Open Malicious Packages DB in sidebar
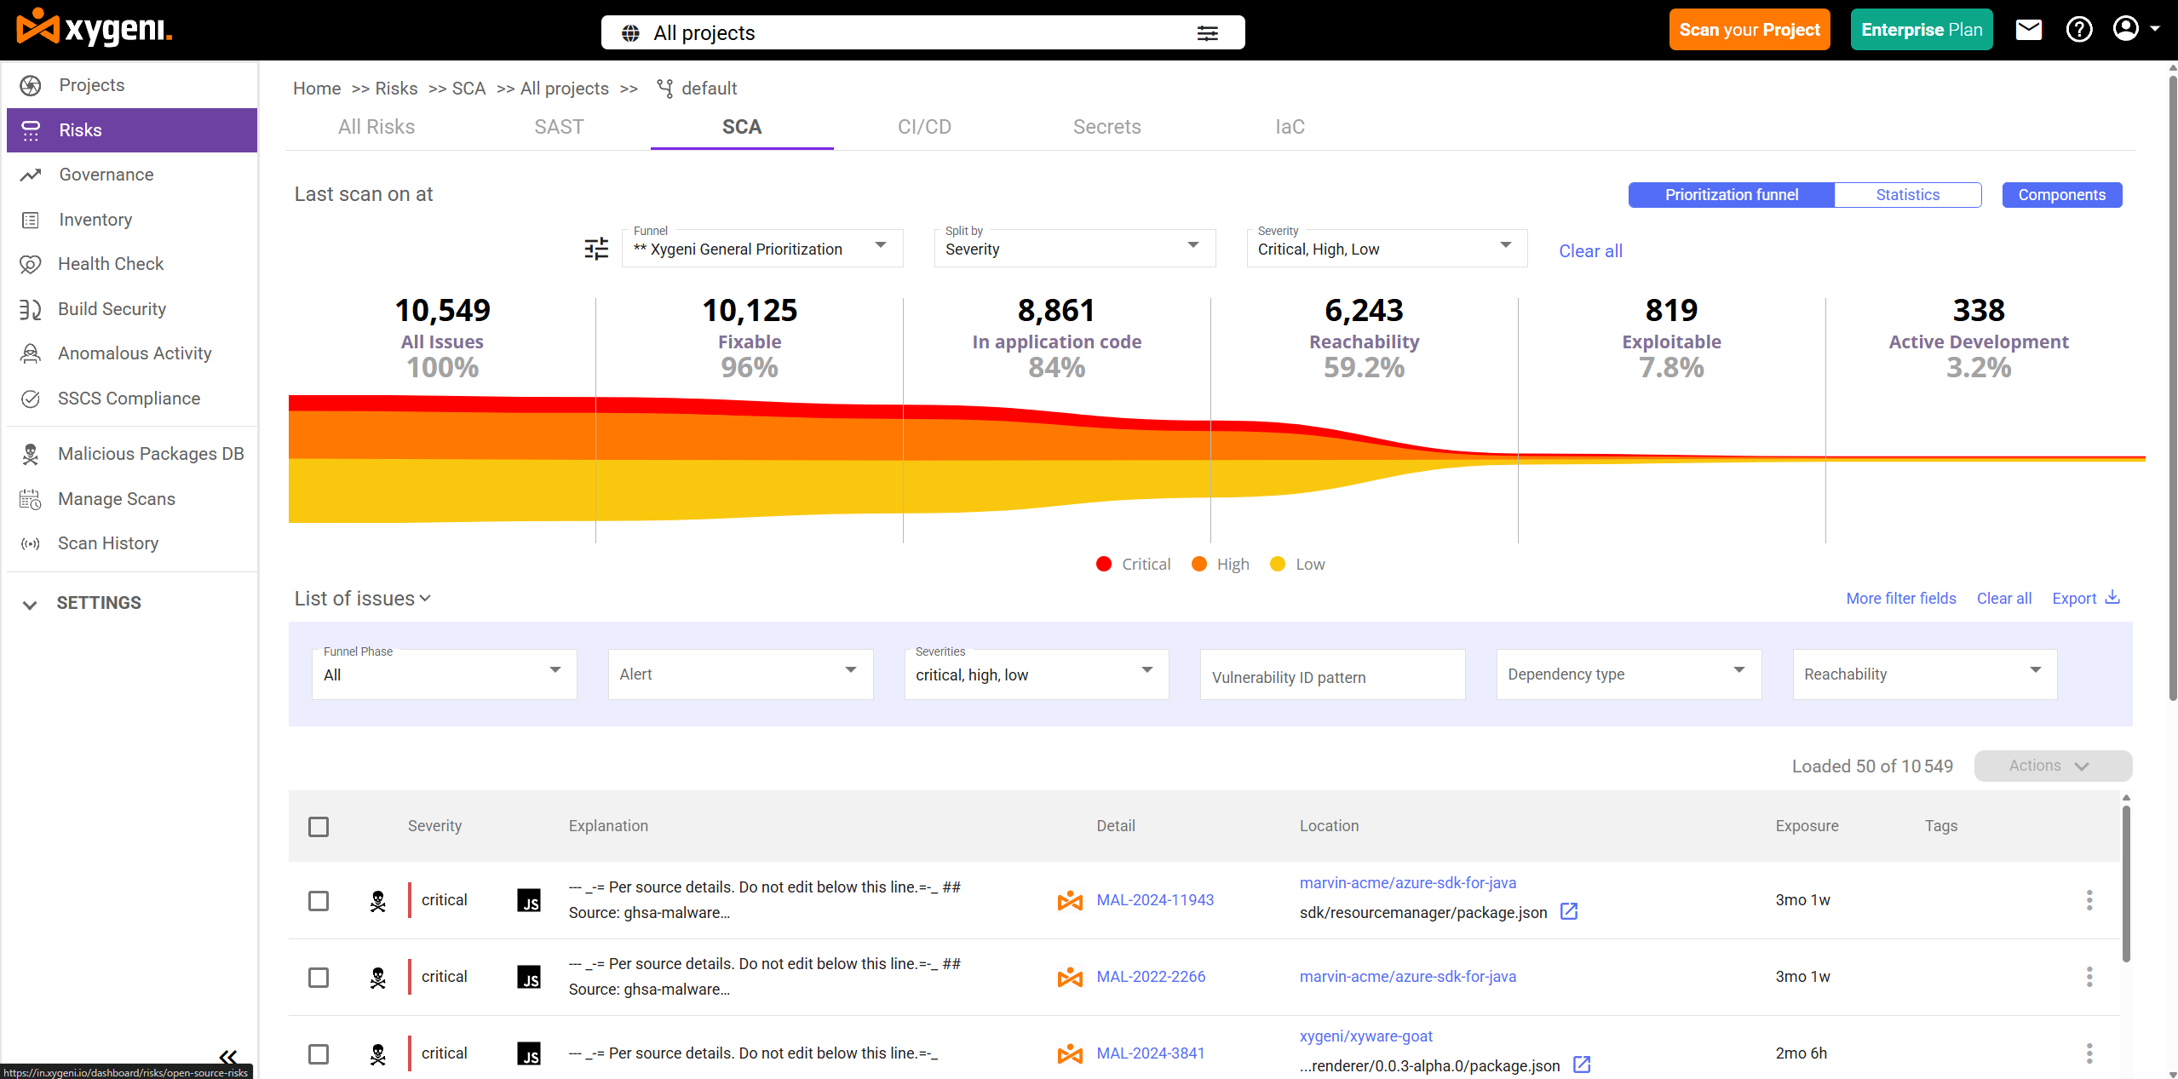Screen dimensions: 2178x1079 (x=151, y=454)
